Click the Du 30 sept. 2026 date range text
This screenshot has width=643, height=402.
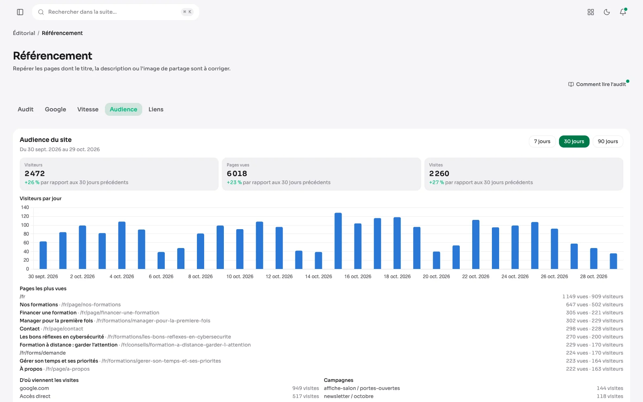(x=60, y=150)
